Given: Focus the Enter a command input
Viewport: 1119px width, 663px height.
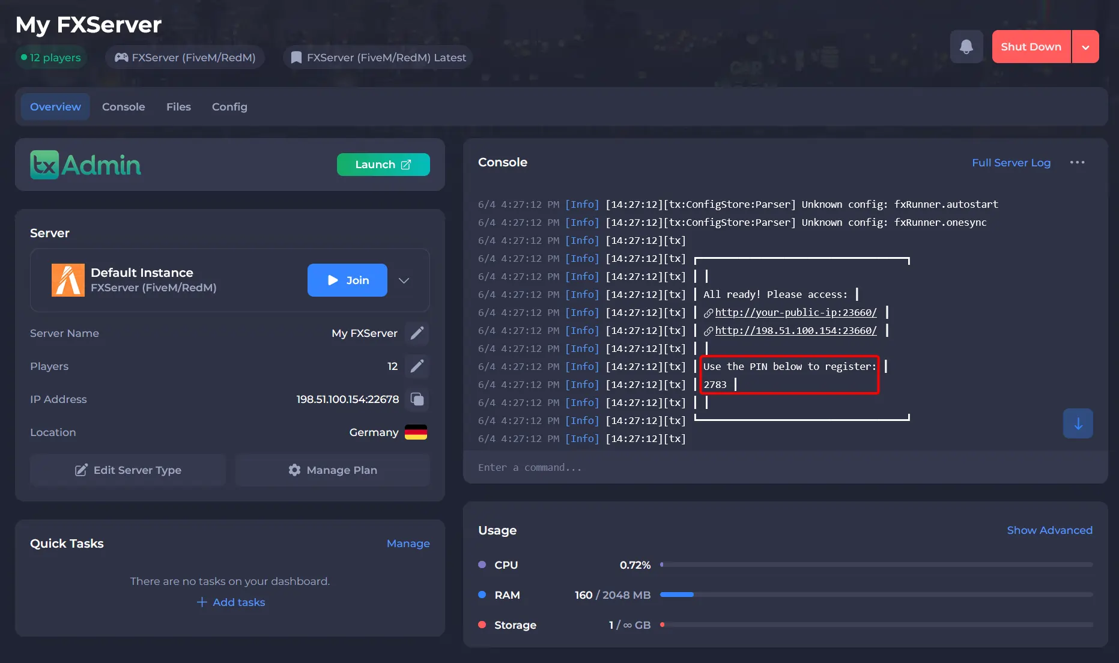Looking at the screenshot, I should (786, 467).
